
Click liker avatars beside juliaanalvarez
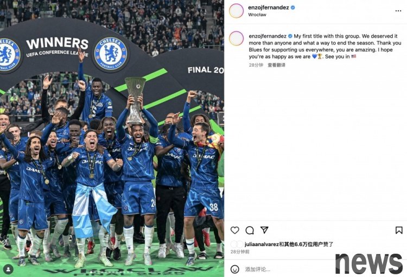coord(237,244)
